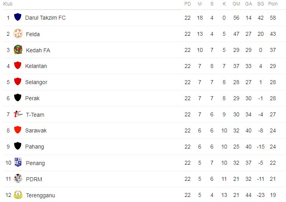Click the SG column header
286x202 pixels.
click(260, 4)
